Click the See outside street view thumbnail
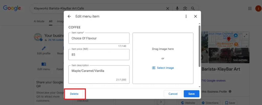 (x=229, y=55)
